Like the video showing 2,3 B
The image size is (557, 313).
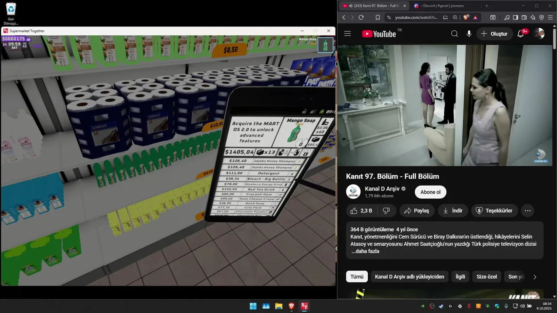click(361, 210)
